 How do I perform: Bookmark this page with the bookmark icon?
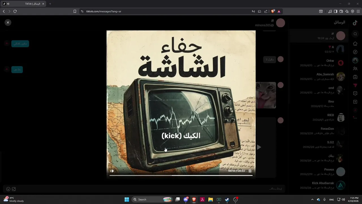75,11
